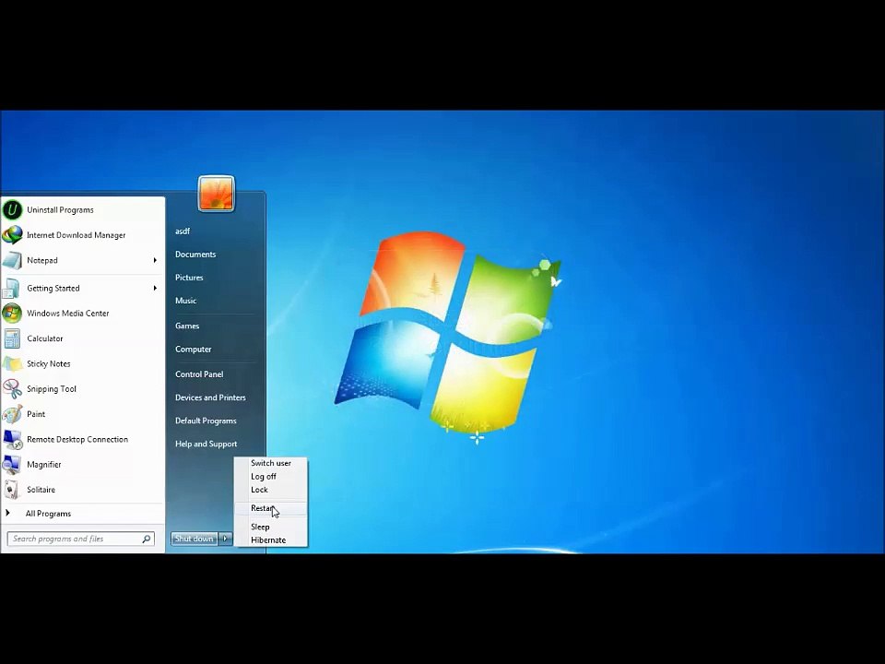Open the Paint palette icon
The height and width of the screenshot is (664, 885).
(12, 414)
